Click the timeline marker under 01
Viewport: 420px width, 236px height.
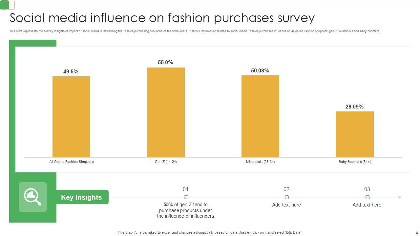(186, 197)
